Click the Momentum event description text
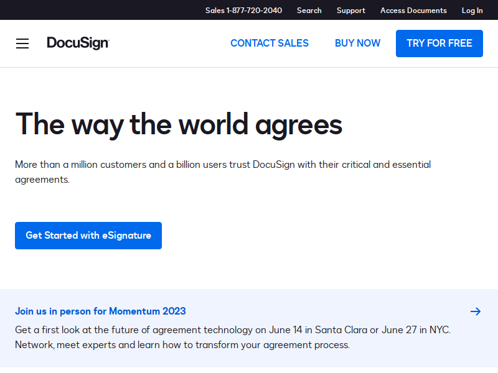 pyautogui.click(x=233, y=337)
